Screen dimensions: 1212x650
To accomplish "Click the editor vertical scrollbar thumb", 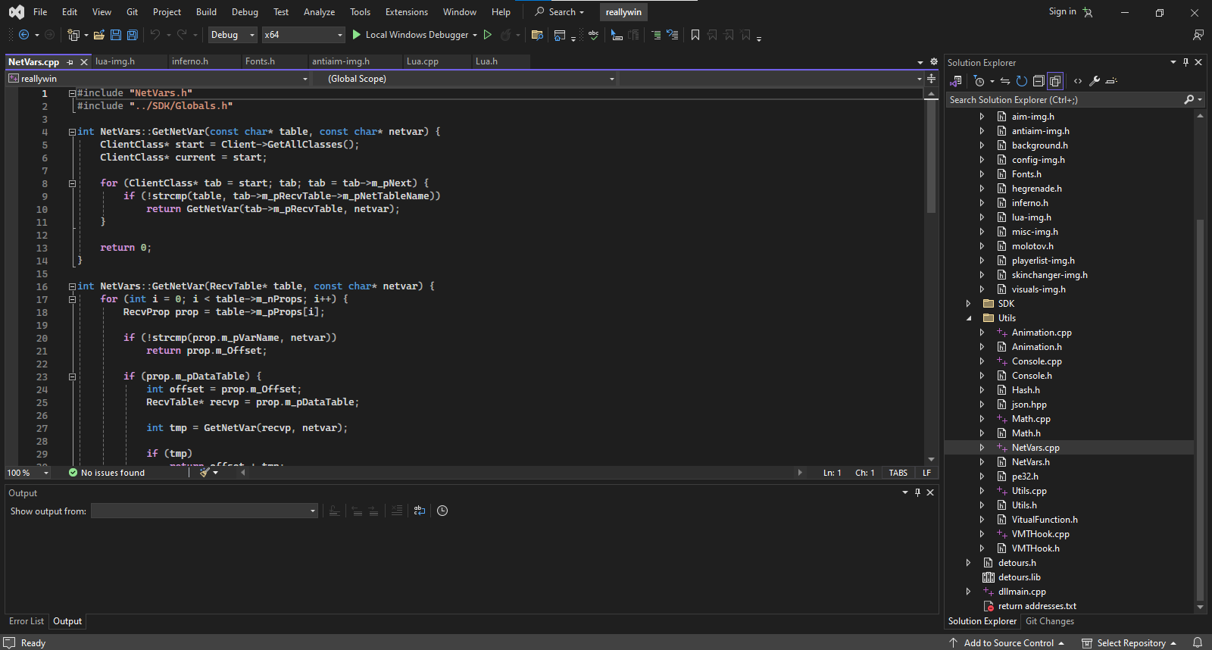I will [x=931, y=155].
